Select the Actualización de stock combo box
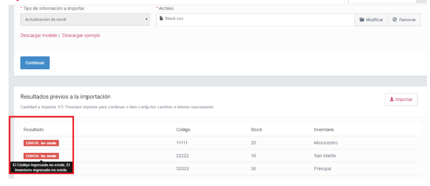 [85, 19]
